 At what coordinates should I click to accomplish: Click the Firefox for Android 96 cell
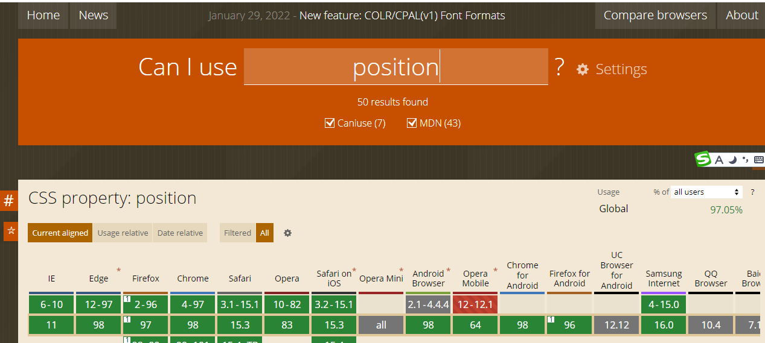(x=569, y=325)
